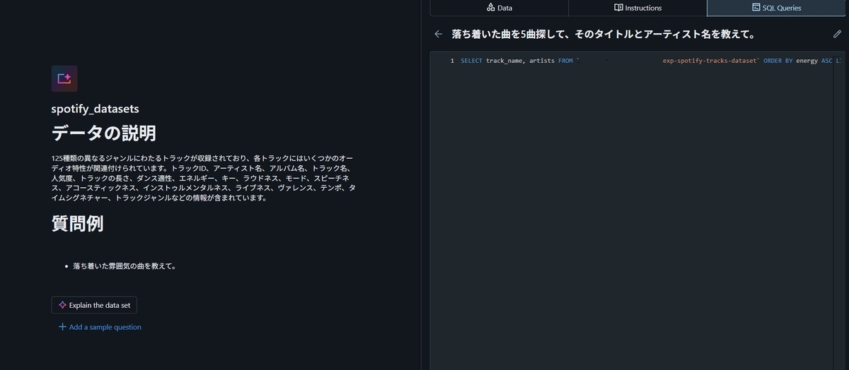Click the SELECT keyword in the query
The image size is (849, 370).
point(471,61)
